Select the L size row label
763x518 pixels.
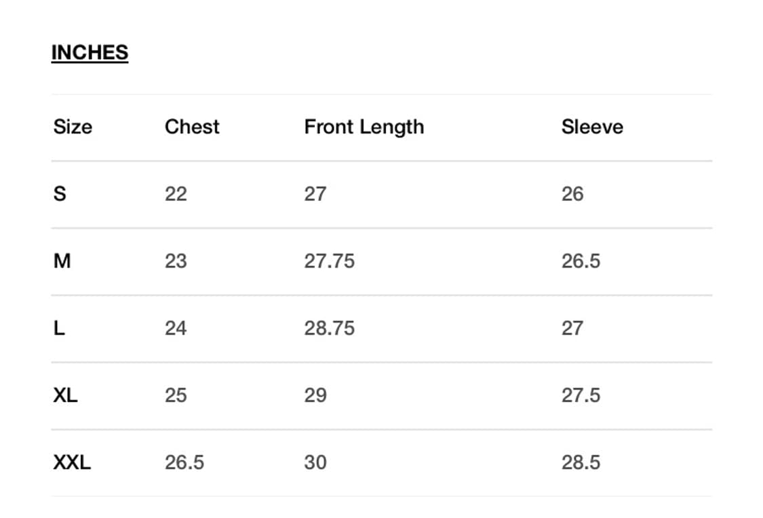59,328
